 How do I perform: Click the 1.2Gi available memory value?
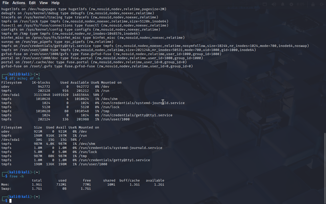[x=159, y=184]
